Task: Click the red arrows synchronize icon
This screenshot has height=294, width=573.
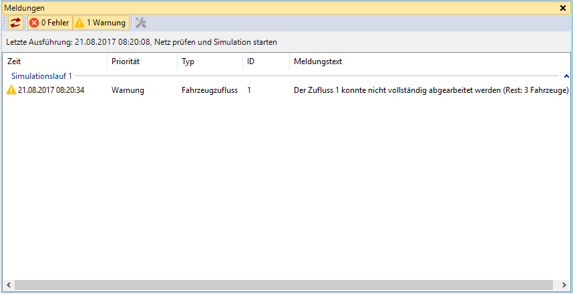Action: pyautogui.click(x=15, y=23)
